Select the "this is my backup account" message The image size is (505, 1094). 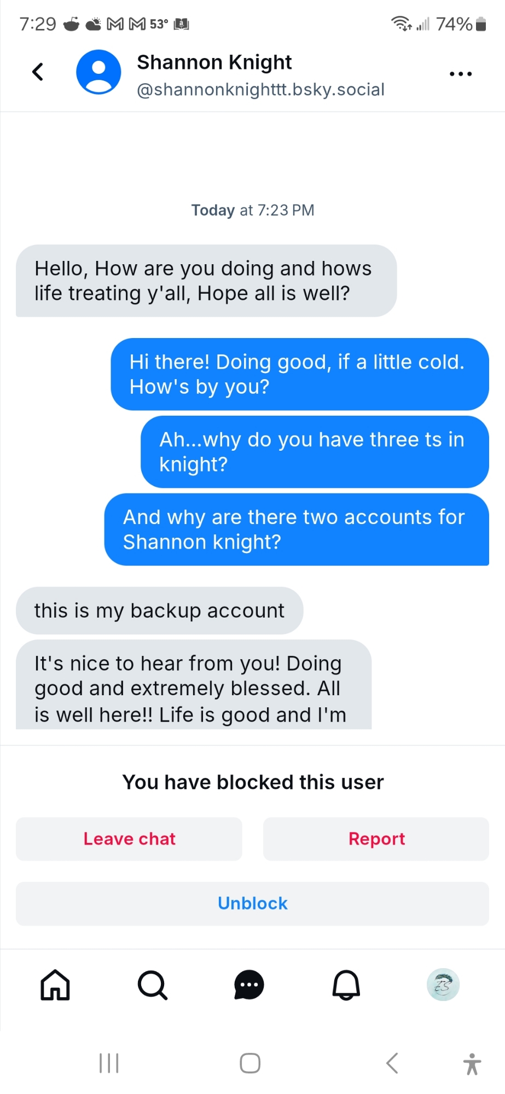pos(159,610)
